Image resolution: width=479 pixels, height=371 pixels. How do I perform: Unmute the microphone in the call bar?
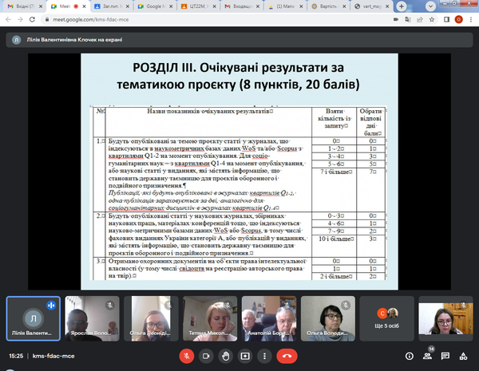tap(186, 355)
